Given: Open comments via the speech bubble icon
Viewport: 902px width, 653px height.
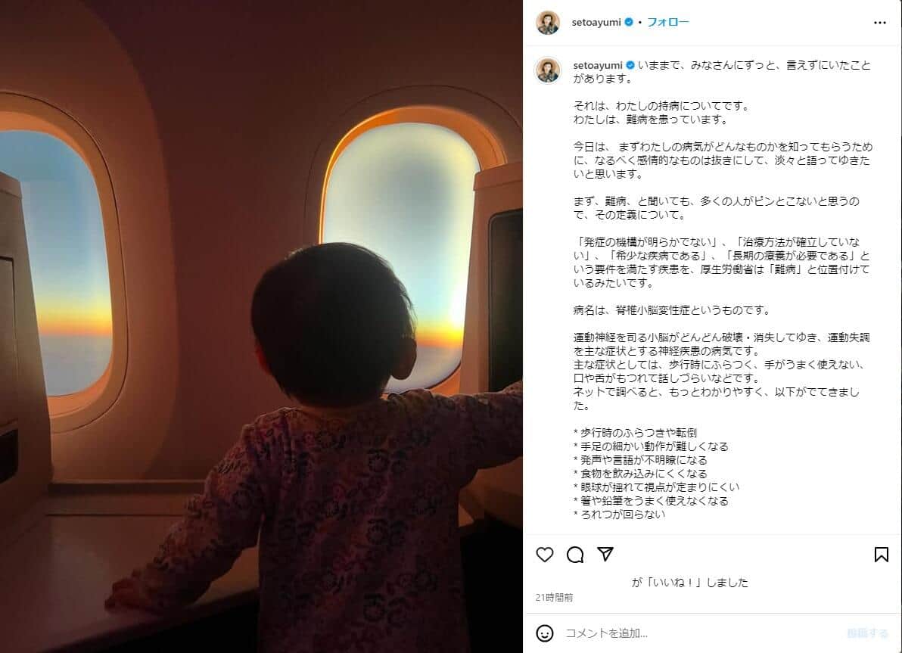Looking at the screenshot, I should (x=574, y=555).
